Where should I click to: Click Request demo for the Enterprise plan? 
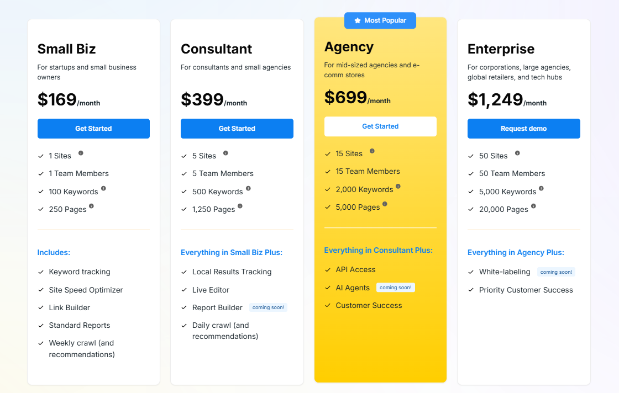[x=523, y=128]
